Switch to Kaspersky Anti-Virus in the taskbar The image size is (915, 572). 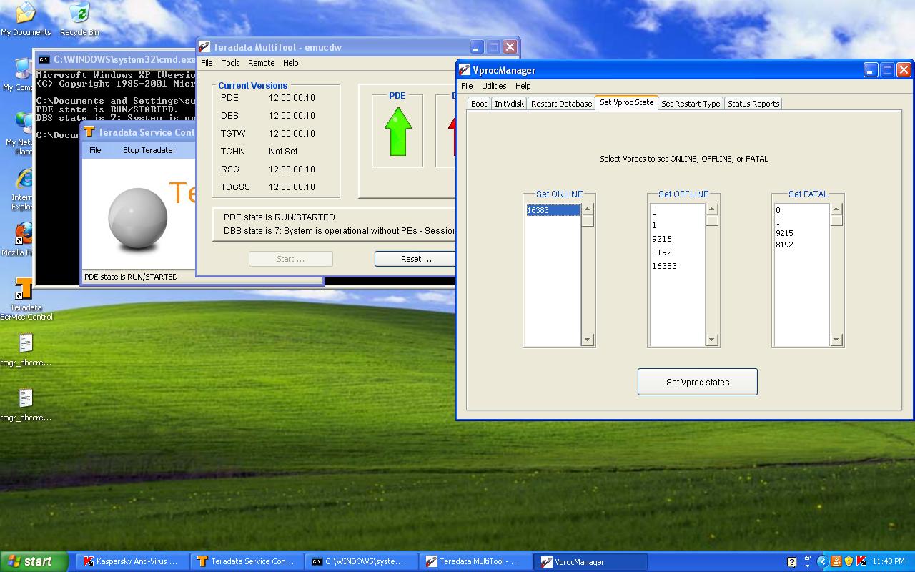point(132,562)
